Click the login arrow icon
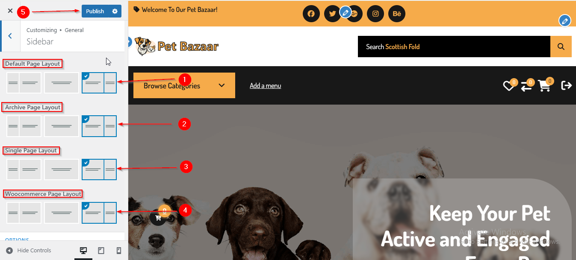The width and height of the screenshot is (576, 260). (567, 85)
